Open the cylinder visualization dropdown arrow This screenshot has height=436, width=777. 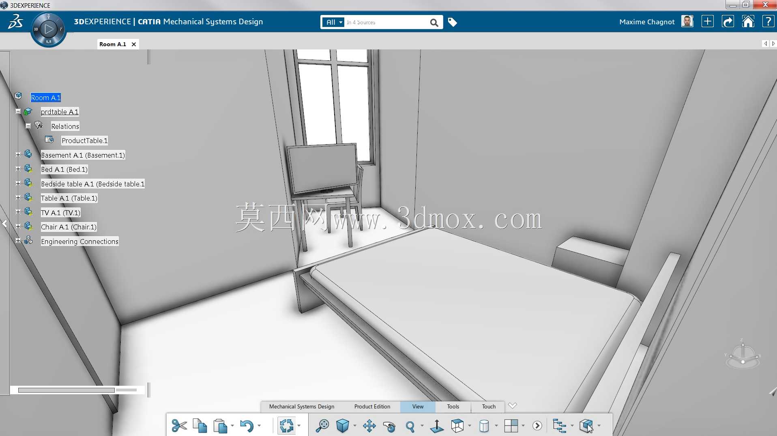pos(496,426)
